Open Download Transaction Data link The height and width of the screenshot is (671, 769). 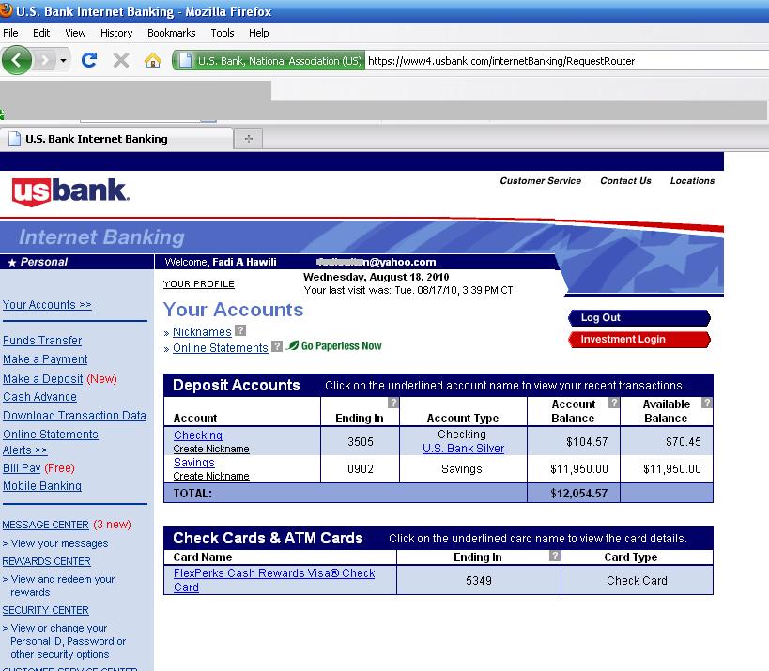click(x=74, y=416)
